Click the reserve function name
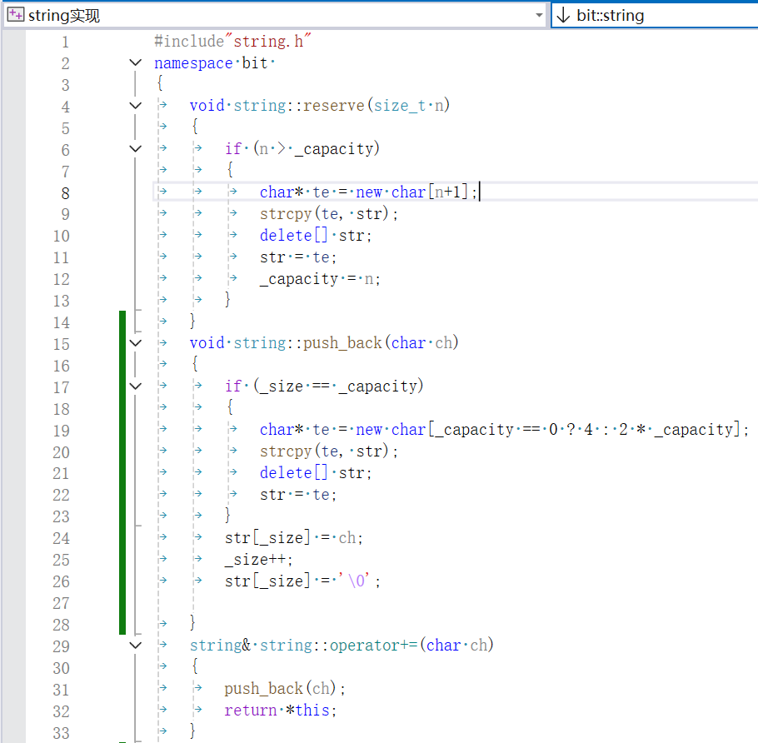This screenshot has height=743, width=758. 333,106
